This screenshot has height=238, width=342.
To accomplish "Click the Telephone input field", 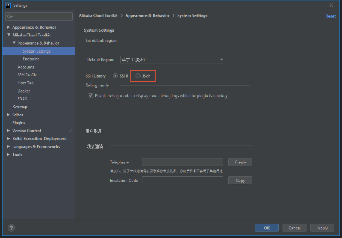I will pyautogui.click(x=183, y=162).
